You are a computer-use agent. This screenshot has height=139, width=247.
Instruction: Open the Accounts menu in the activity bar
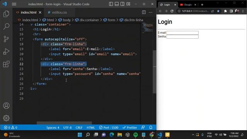point(6,105)
